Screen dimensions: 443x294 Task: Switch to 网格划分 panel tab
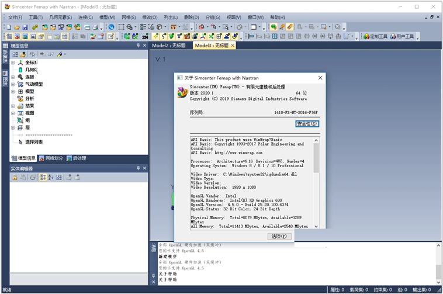(x=54, y=158)
